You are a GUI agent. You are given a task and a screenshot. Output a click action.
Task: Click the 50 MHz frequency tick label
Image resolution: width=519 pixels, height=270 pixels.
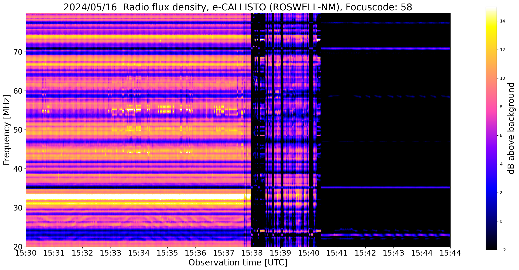tap(19, 130)
